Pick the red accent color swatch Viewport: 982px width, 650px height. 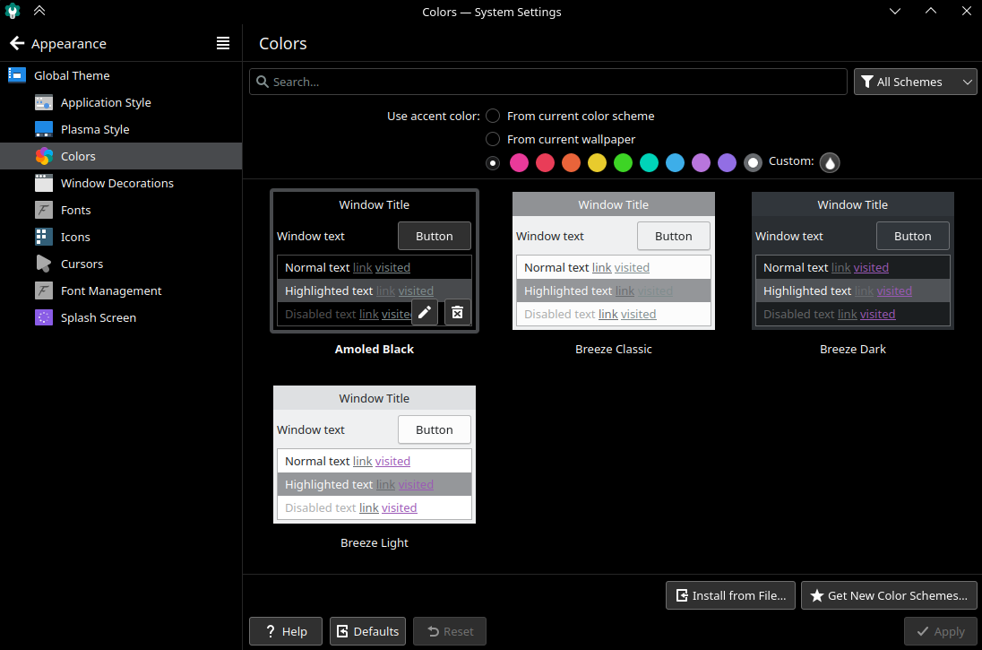click(545, 163)
